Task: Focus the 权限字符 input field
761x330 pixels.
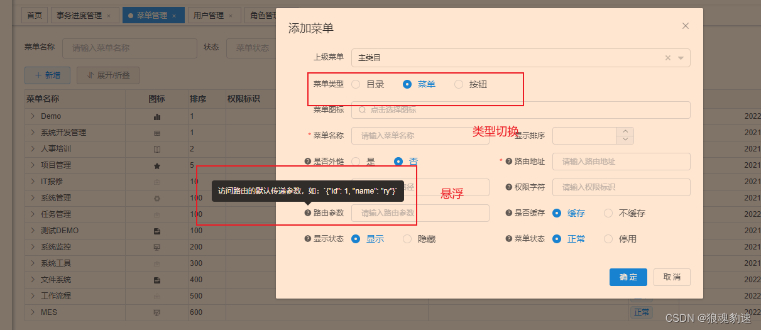Action: coord(621,187)
